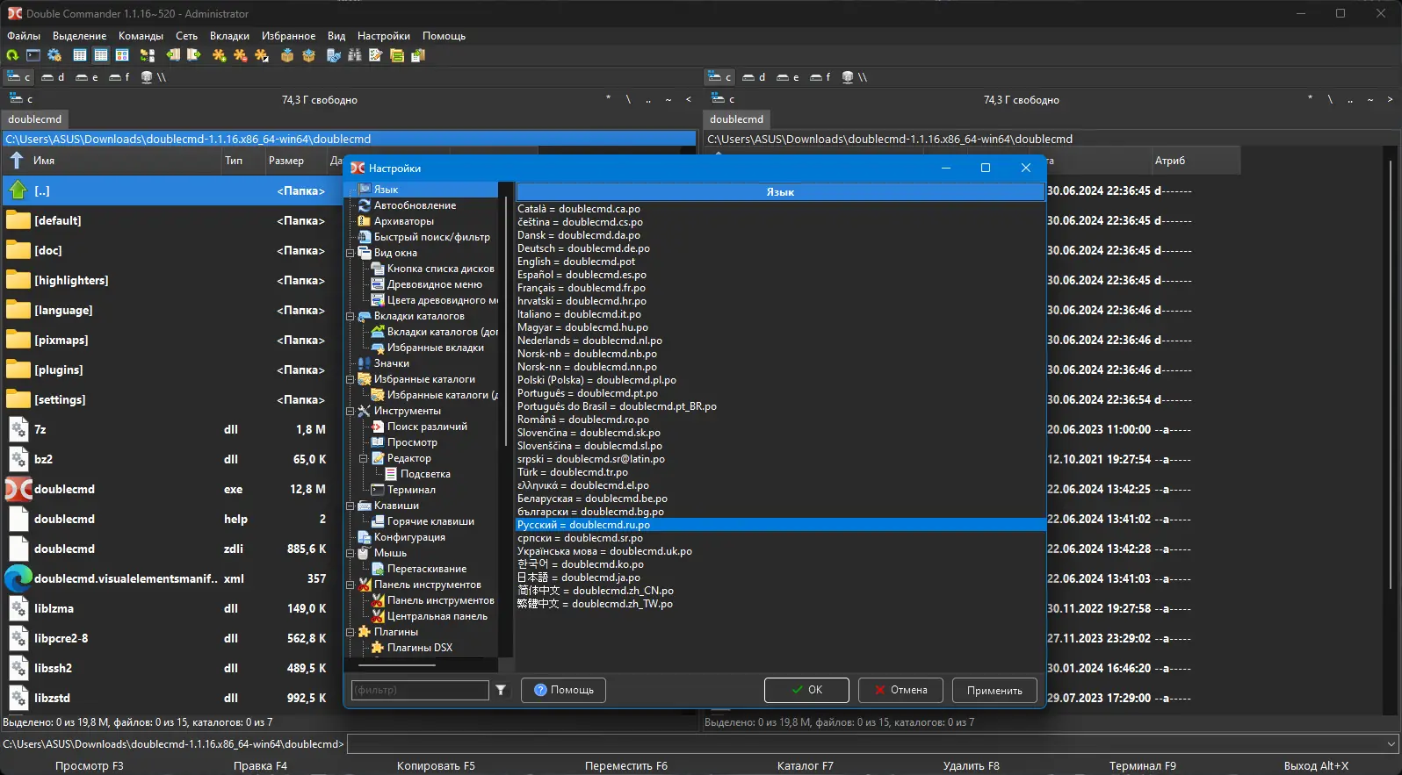1402x775 pixels.
Task: Select Архиваторы in the settings tree
Action: (x=403, y=221)
